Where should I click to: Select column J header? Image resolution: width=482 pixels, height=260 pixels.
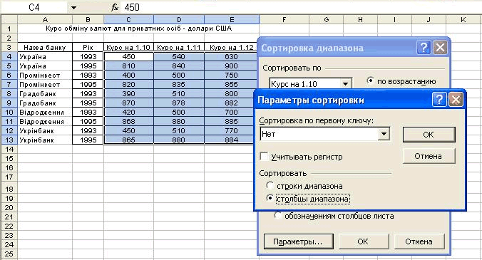coord(429,20)
